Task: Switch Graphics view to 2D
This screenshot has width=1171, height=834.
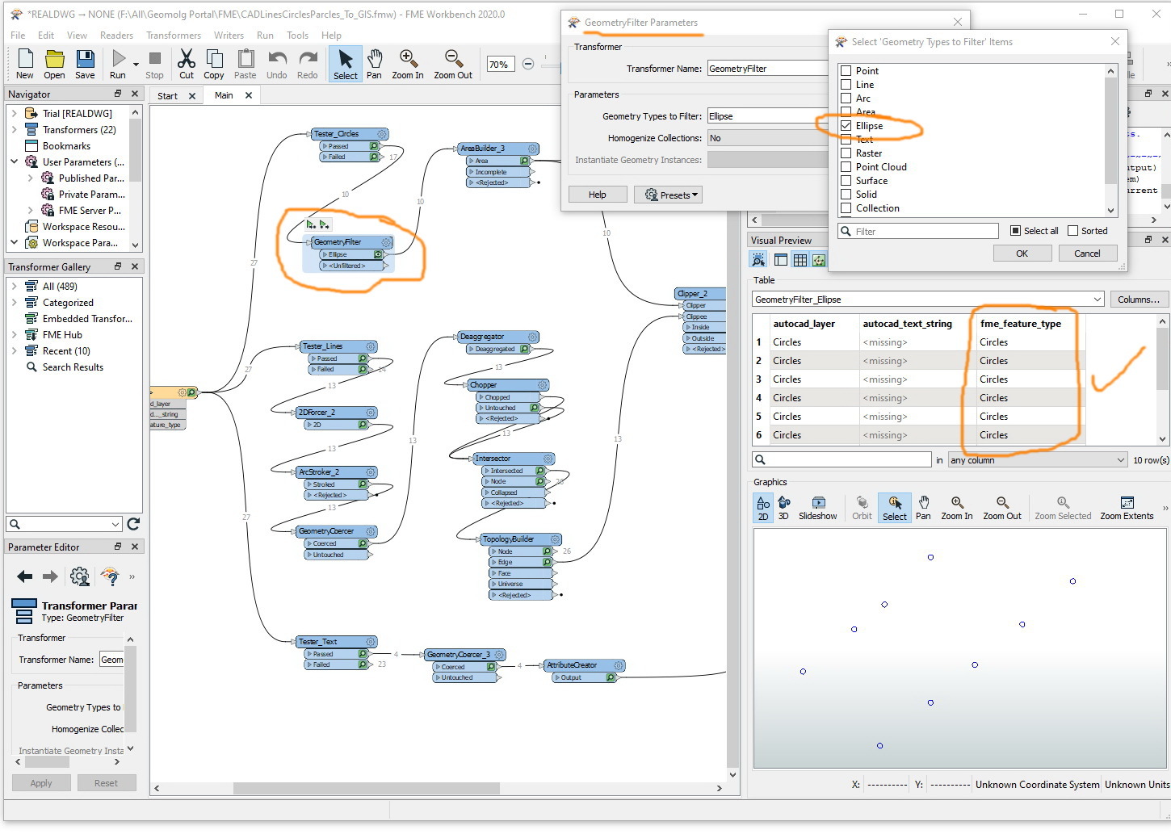Action: click(x=763, y=508)
